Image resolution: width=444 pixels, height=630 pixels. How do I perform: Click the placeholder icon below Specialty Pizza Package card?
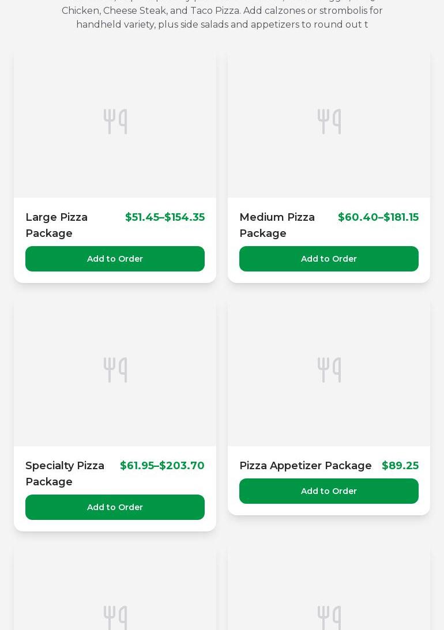coord(115,617)
